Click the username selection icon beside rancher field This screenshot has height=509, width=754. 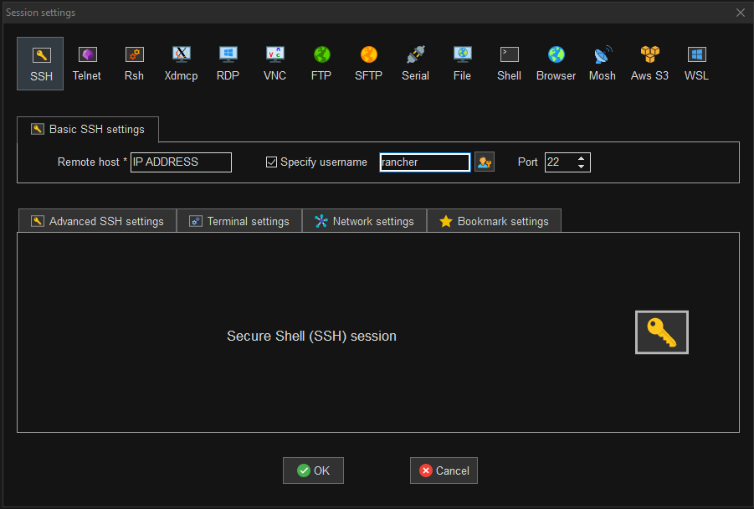[484, 162]
